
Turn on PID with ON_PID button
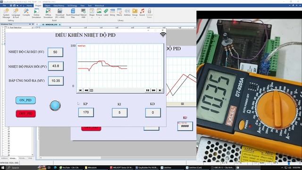click(x=25, y=100)
